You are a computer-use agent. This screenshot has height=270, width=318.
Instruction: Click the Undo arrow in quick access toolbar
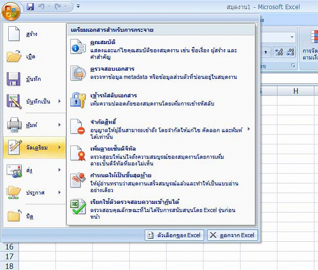42,7
